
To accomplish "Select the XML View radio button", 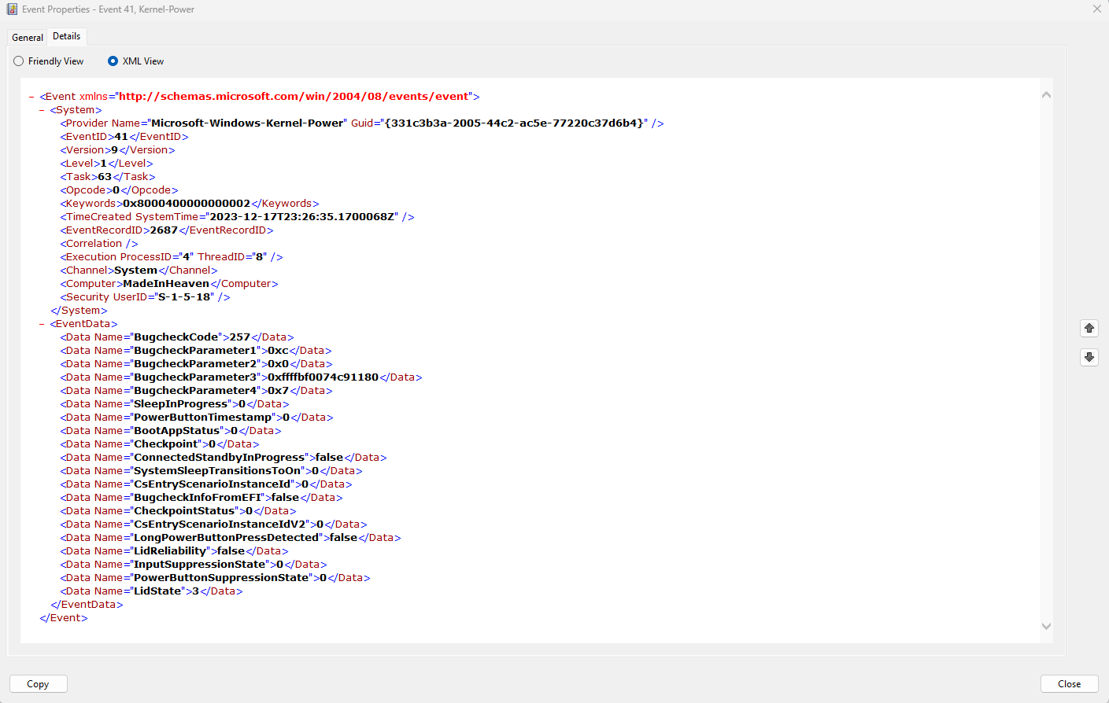I will pyautogui.click(x=113, y=61).
